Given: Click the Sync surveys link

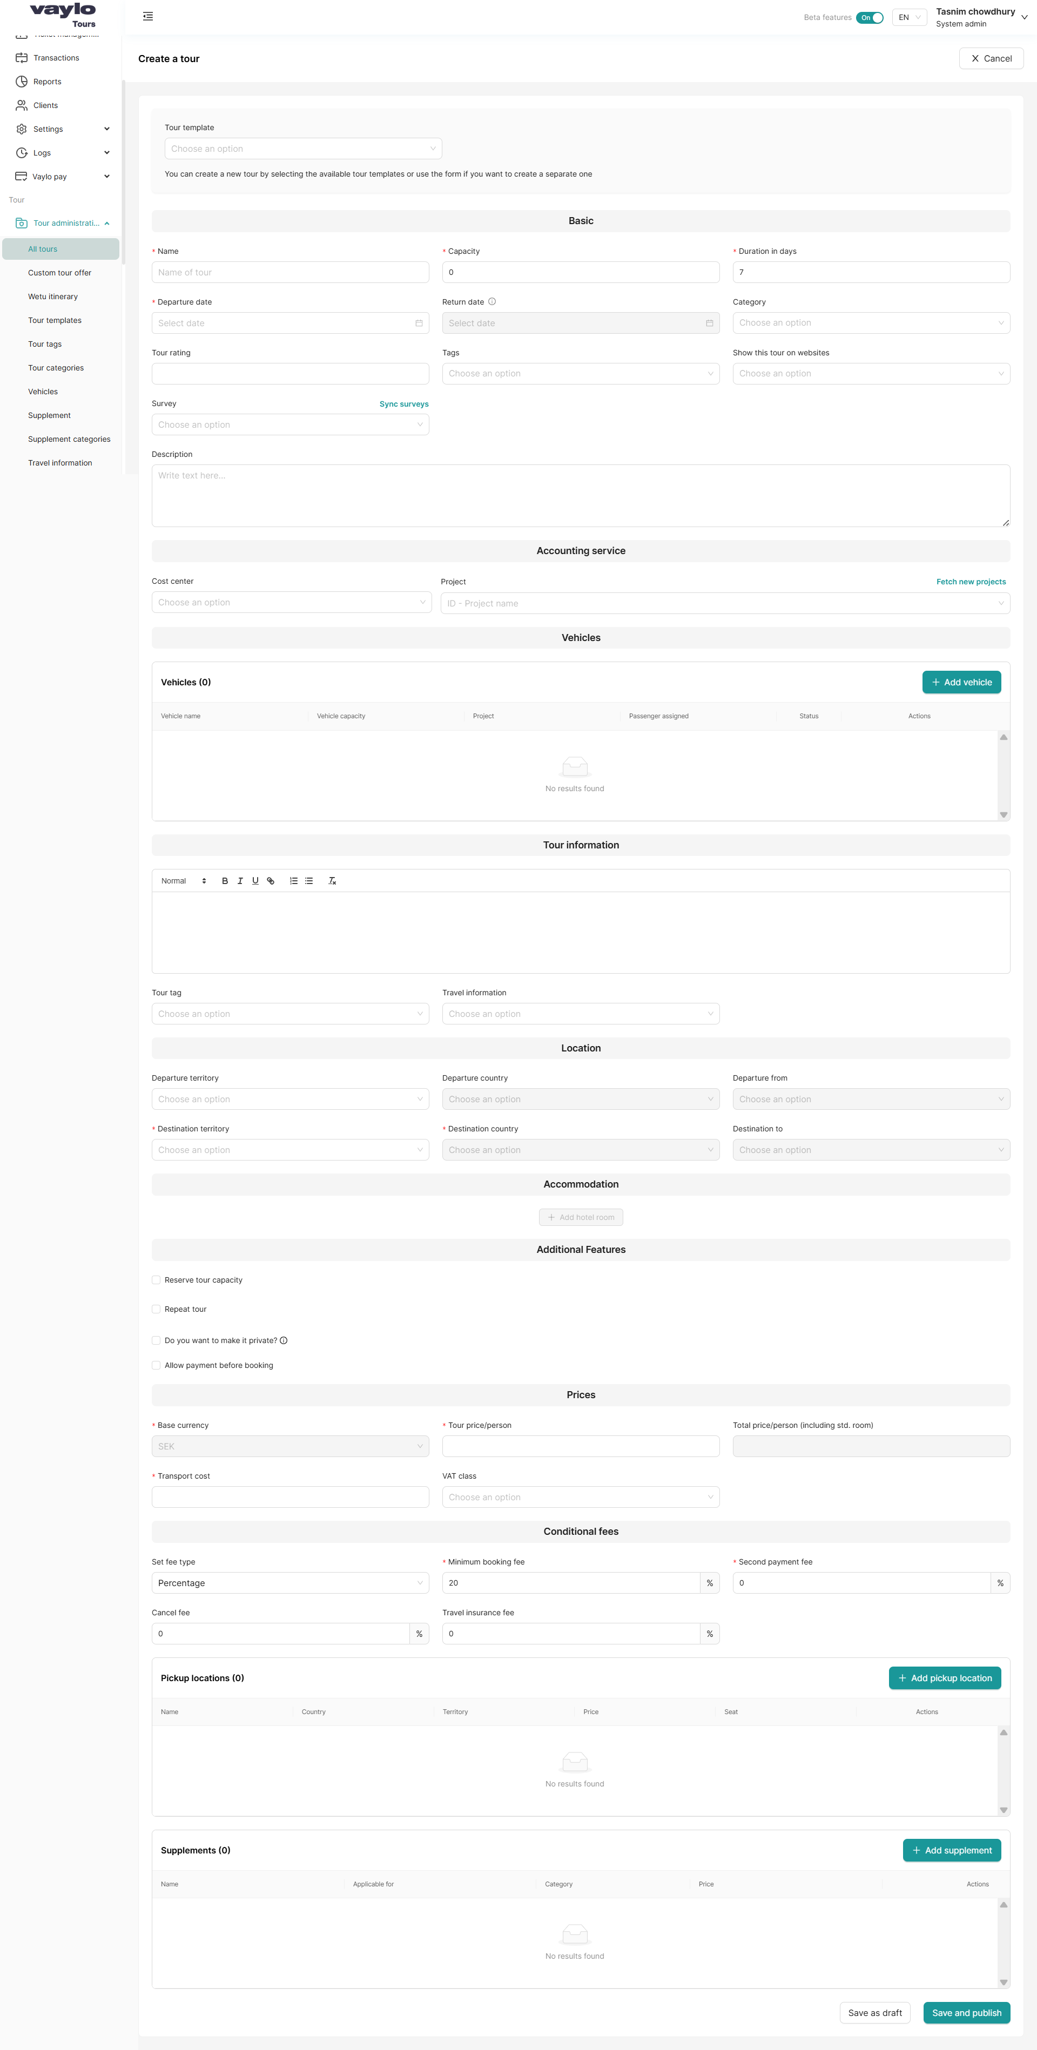Looking at the screenshot, I should (403, 403).
